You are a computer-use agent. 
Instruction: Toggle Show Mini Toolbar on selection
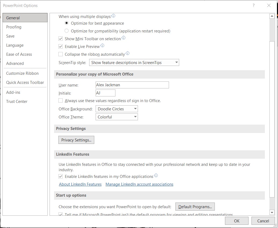click(61, 39)
